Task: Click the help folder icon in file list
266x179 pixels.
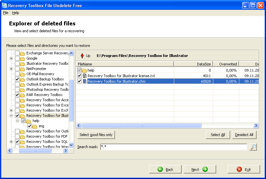Action: point(84,70)
